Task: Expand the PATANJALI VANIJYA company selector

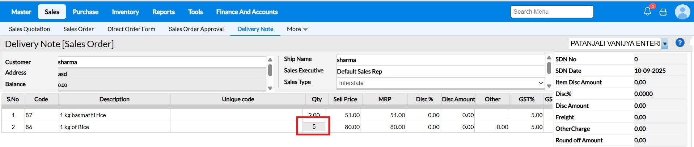Action: point(665,44)
